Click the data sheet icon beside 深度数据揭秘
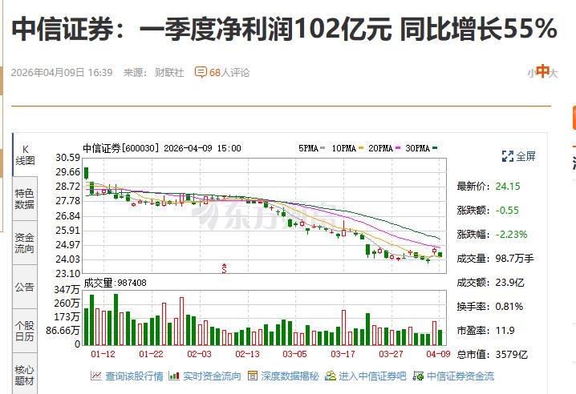Screen dimensions: 576x394 coord(253,376)
